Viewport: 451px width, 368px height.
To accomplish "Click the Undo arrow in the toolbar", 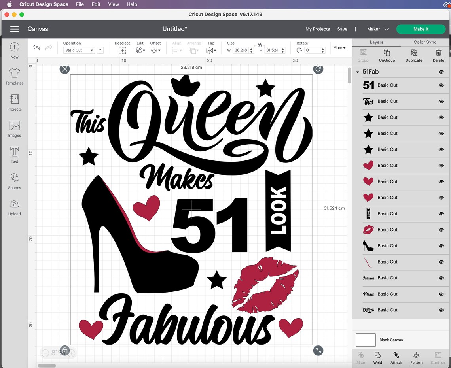I will [x=36, y=47].
